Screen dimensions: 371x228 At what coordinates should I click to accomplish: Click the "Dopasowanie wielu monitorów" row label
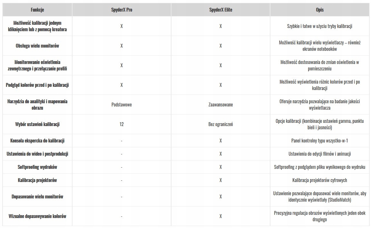point(37,196)
